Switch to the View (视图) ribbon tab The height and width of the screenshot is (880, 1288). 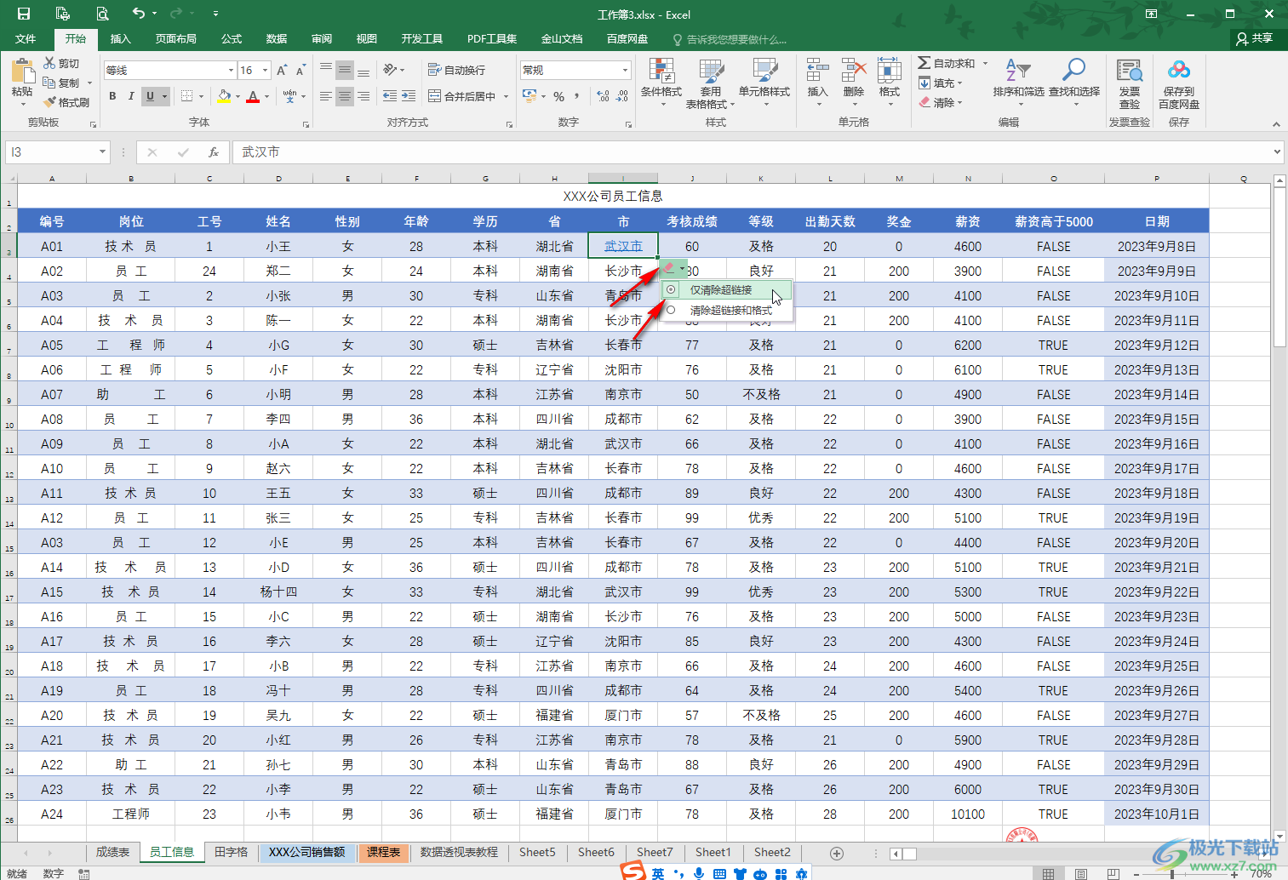click(x=367, y=39)
